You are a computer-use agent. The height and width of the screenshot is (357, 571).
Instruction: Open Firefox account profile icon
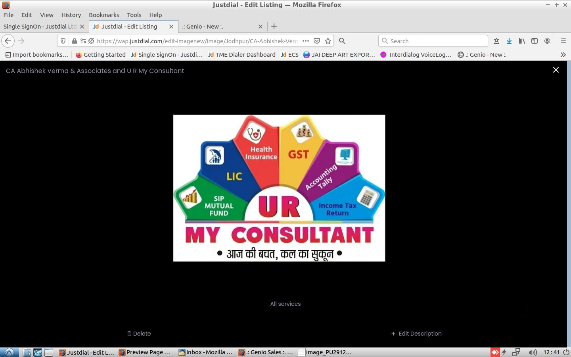pos(547,41)
